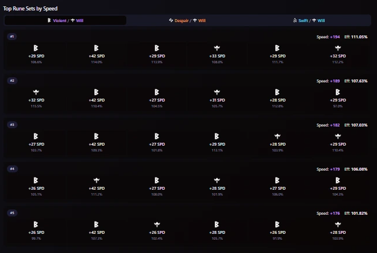
Task: Click the '107.3%' efficiency value
Action: (x=97, y=238)
